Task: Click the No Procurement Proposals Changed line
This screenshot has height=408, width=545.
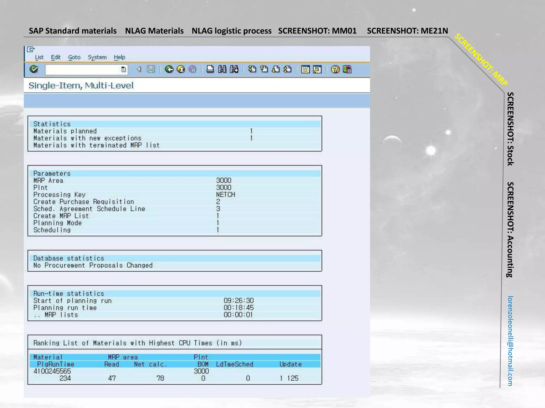Action: coord(93,265)
